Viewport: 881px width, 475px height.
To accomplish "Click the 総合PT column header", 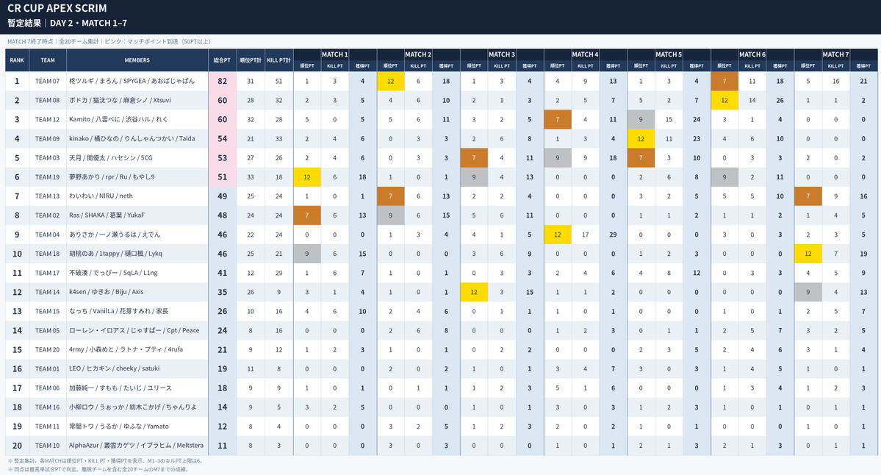I will click(223, 60).
